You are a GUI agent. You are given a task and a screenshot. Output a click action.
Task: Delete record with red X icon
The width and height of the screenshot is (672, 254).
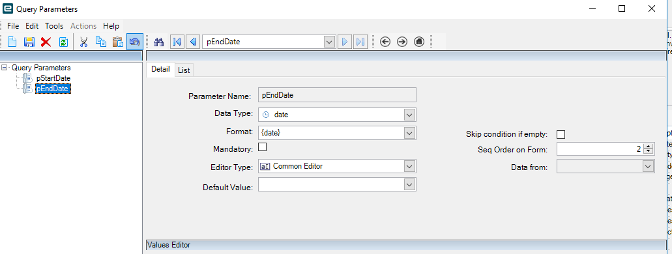coord(46,42)
